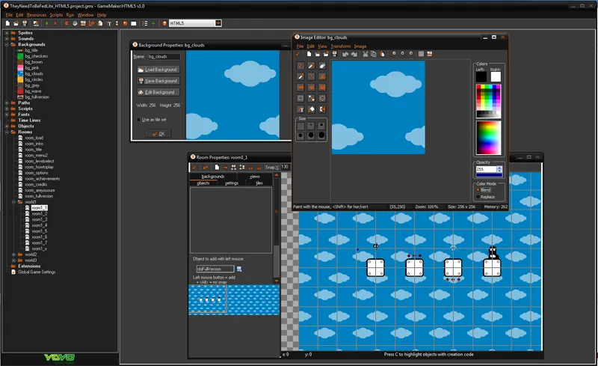
Task: Select the Text tool in Image Editor
Action: pyautogui.click(x=300, y=109)
